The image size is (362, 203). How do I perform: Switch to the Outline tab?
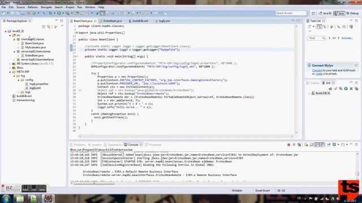click(x=313, y=83)
